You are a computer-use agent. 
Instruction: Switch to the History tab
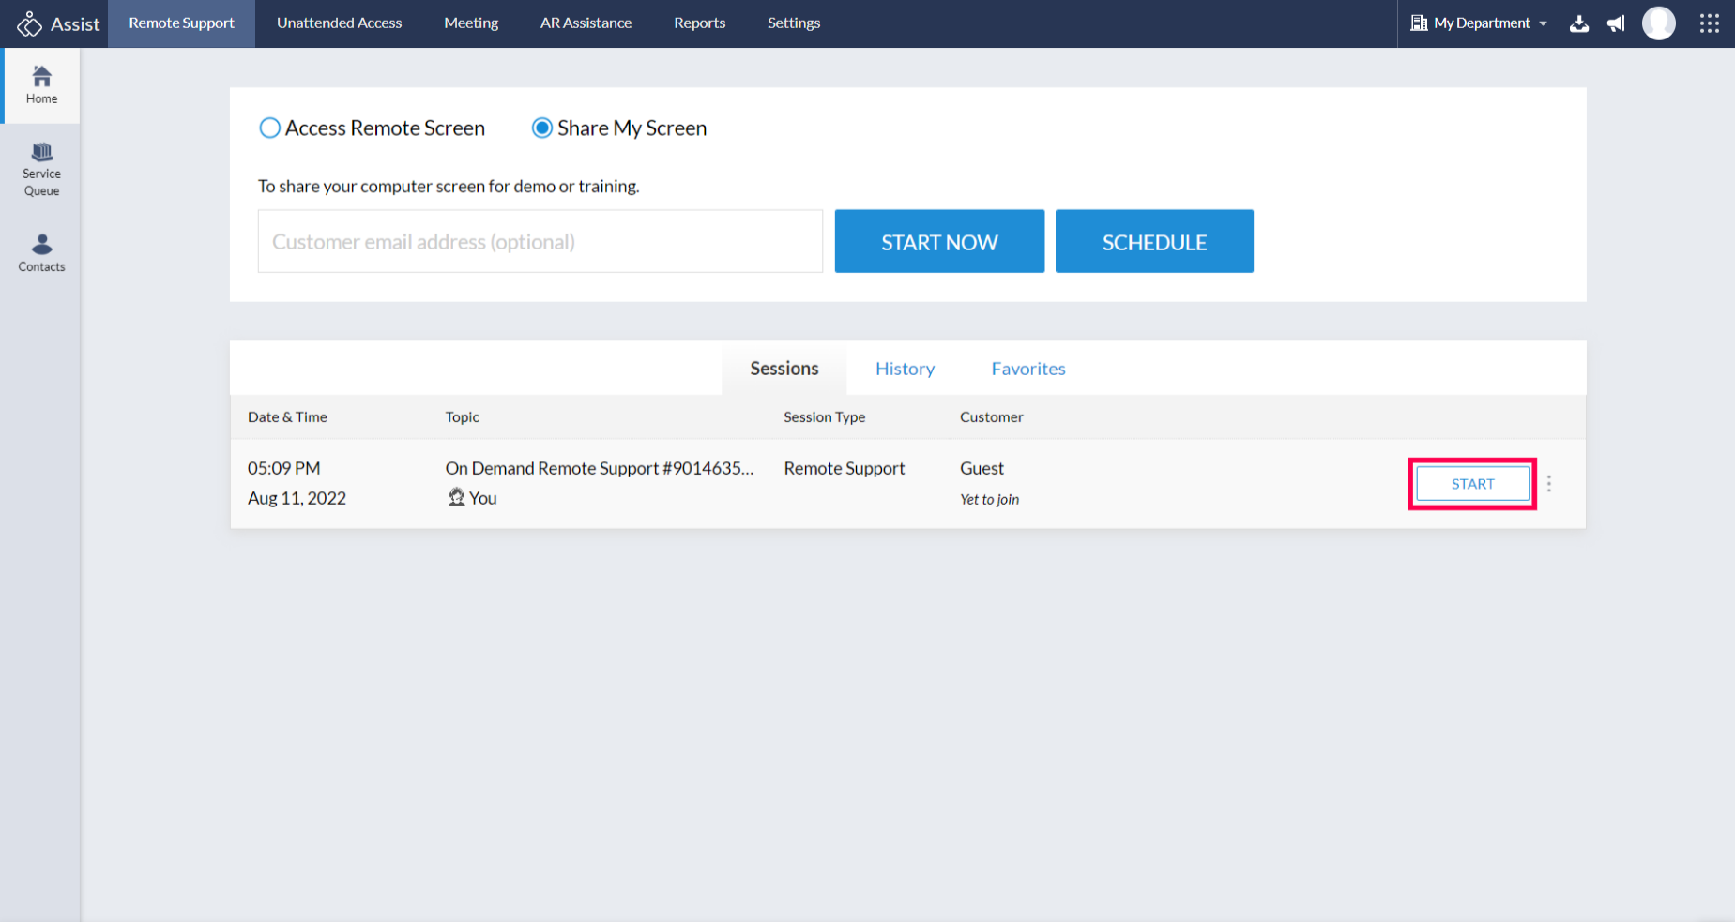pyautogui.click(x=905, y=369)
